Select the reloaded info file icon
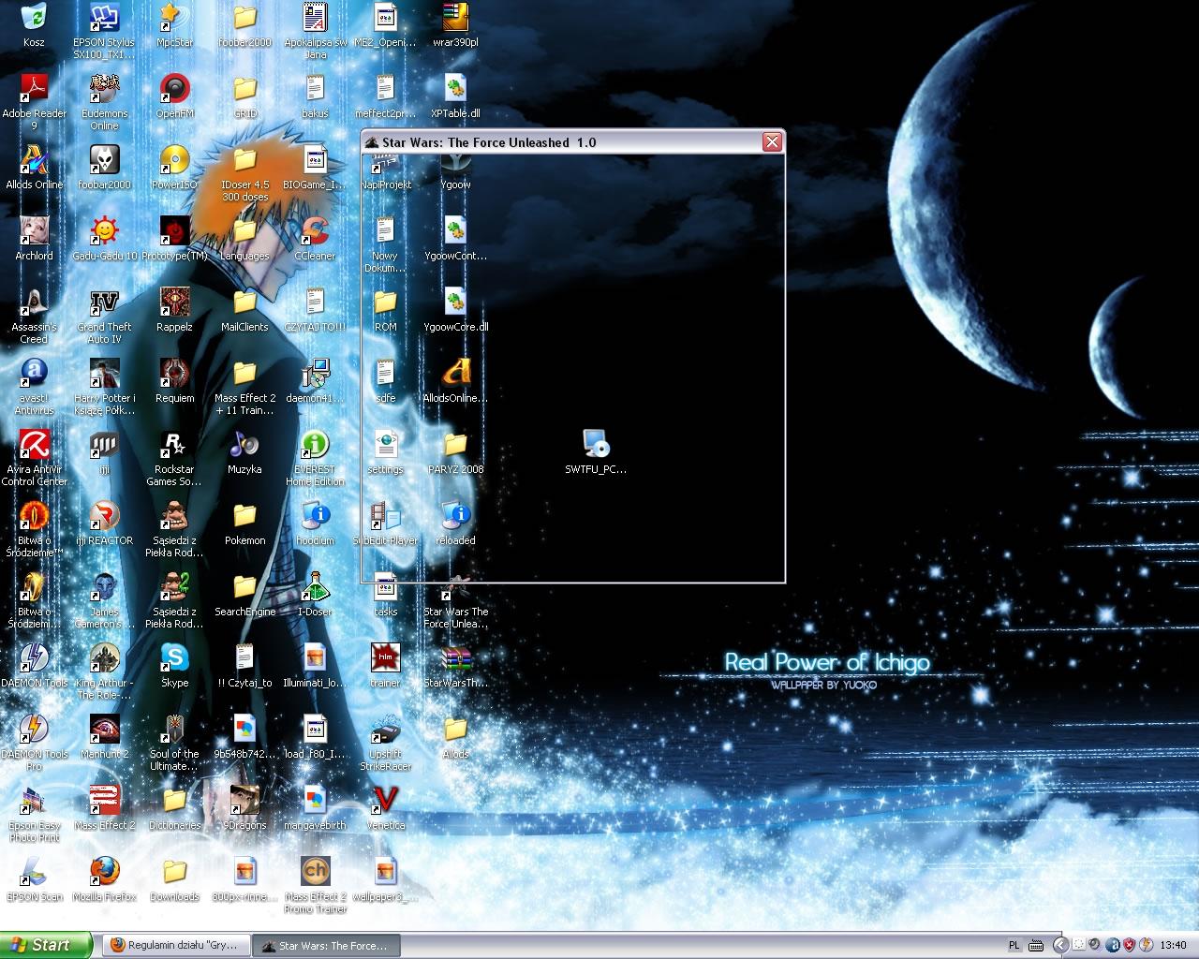The height and width of the screenshot is (959, 1199). point(455,524)
